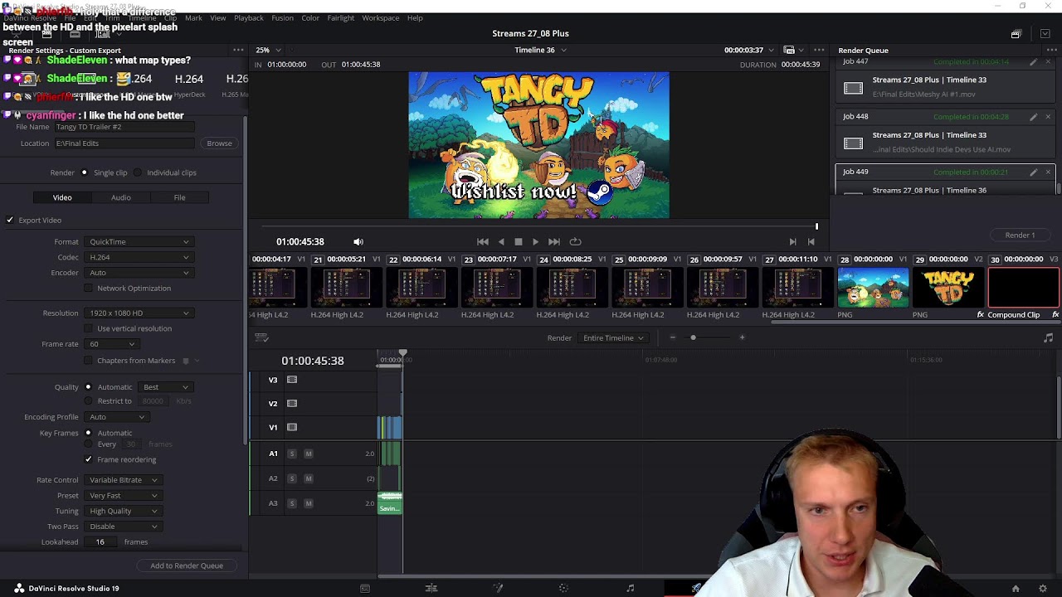Edit Job 448 pencil icon
1062x597 pixels.
click(1033, 117)
